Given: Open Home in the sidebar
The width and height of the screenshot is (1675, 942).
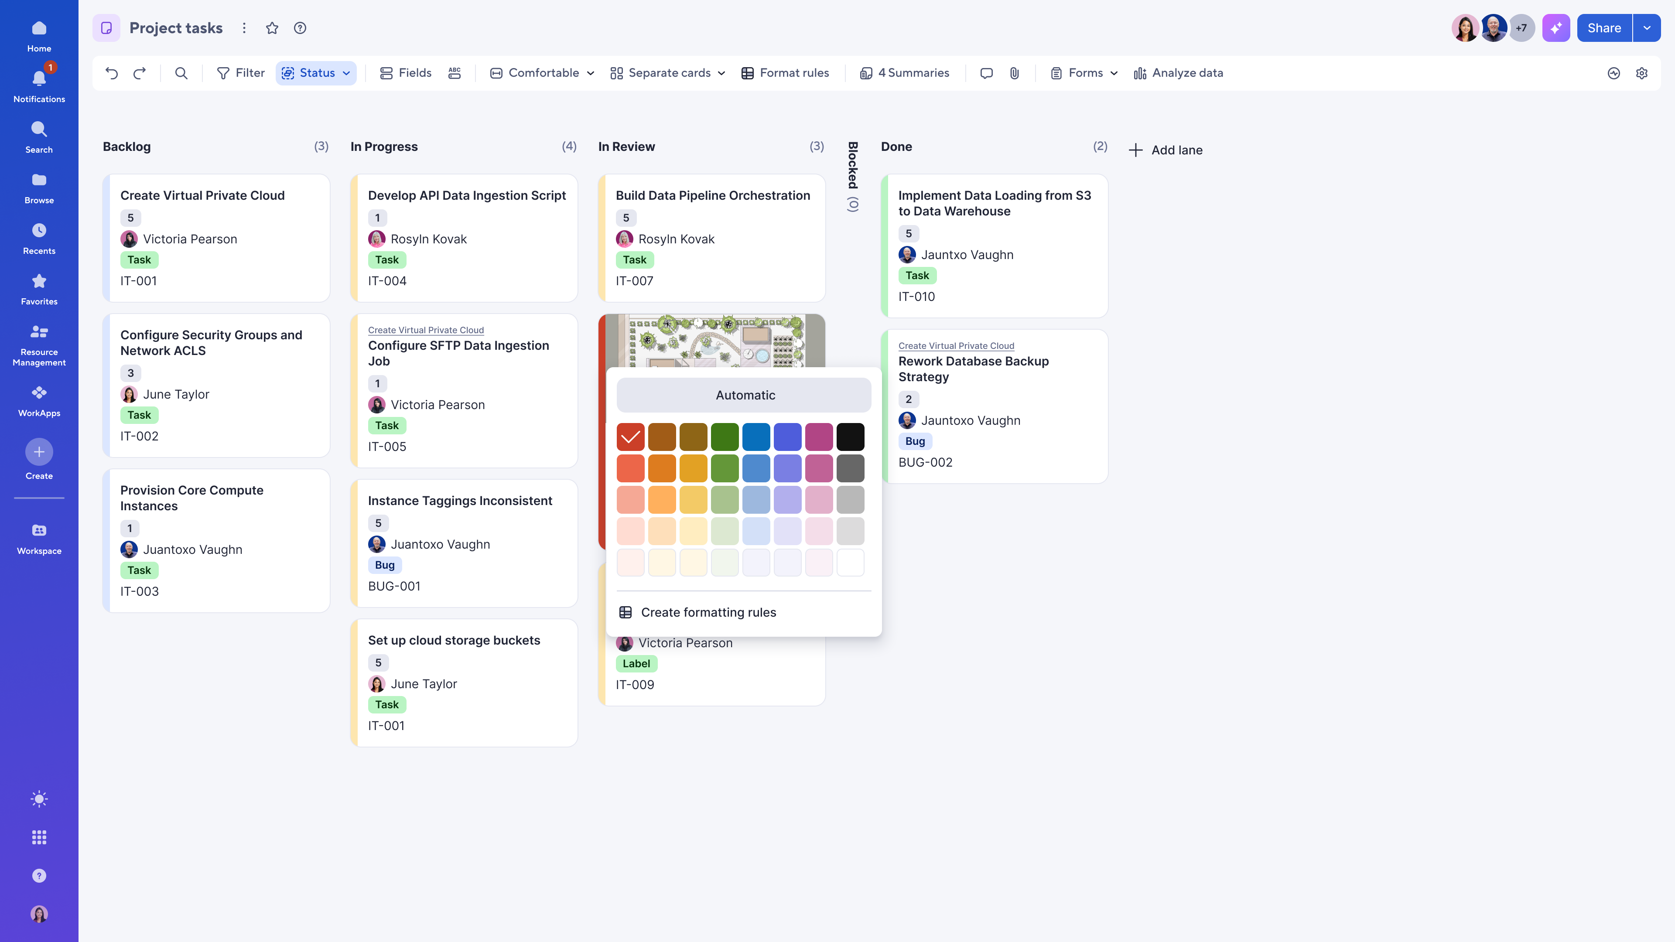Looking at the screenshot, I should tap(39, 36).
